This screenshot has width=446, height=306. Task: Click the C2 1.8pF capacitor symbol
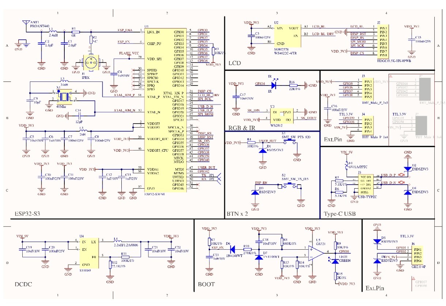point(41,44)
